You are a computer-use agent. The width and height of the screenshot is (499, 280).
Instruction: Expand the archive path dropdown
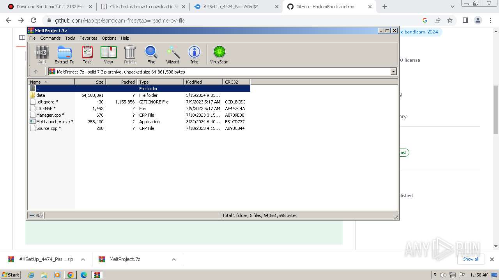click(393, 72)
